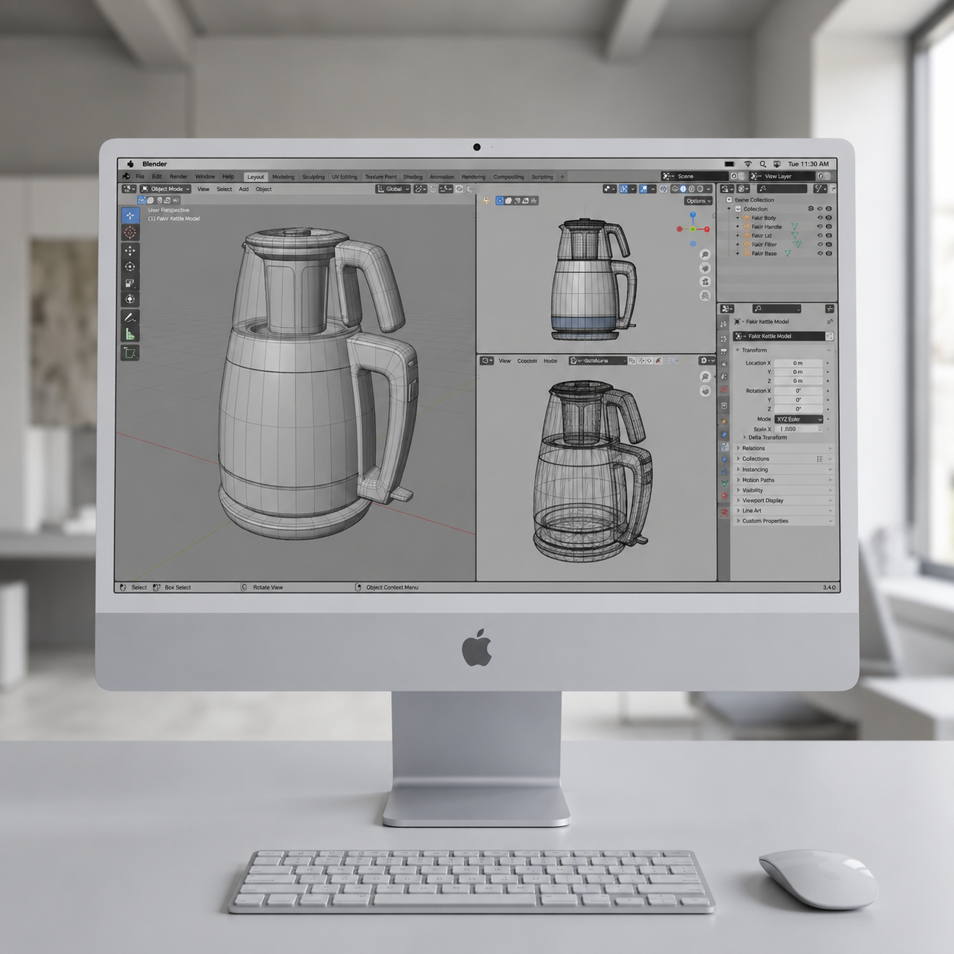The height and width of the screenshot is (954, 954).
Task: Open the Apple menu
Action: pyautogui.click(x=131, y=164)
